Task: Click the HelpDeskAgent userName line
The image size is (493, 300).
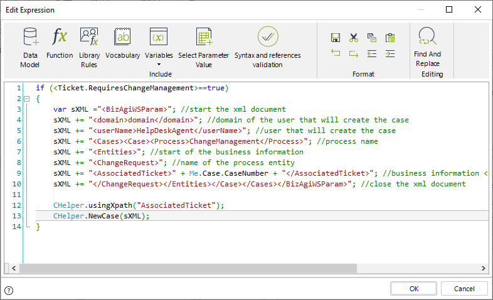Action: coord(225,131)
